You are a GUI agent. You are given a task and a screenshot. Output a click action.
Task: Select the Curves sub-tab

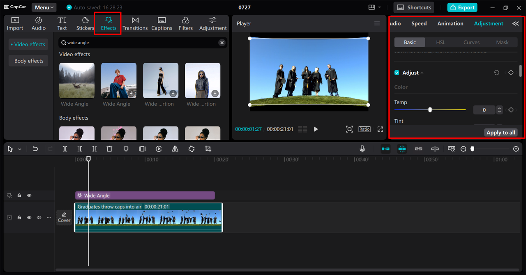point(471,42)
